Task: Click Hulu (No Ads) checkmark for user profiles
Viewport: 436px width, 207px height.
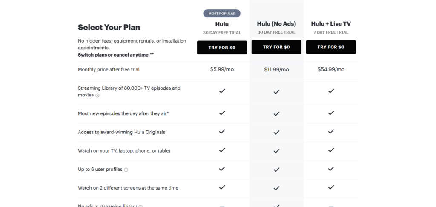Action: (x=276, y=169)
